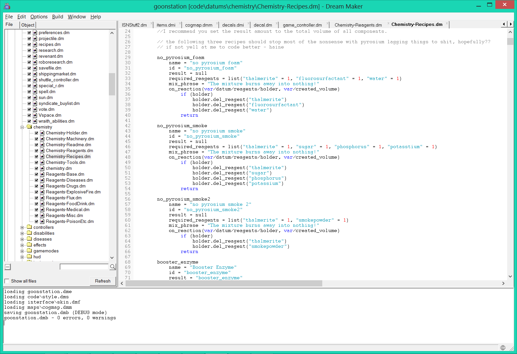Close the Chemistry-Recipes.dm tab using its x
This screenshot has height=354, width=517.
coord(447,23)
